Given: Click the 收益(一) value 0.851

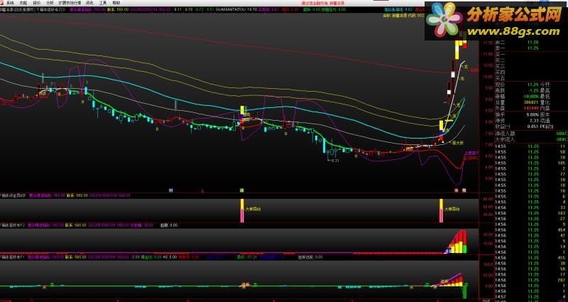Looking at the screenshot, I should (x=533, y=126).
